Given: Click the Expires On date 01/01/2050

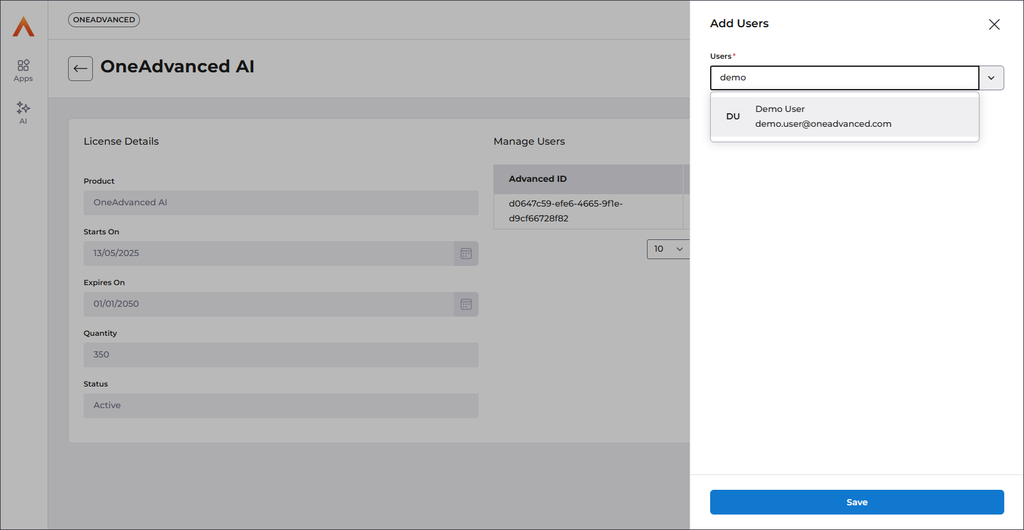Looking at the screenshot, I should 269,304.
